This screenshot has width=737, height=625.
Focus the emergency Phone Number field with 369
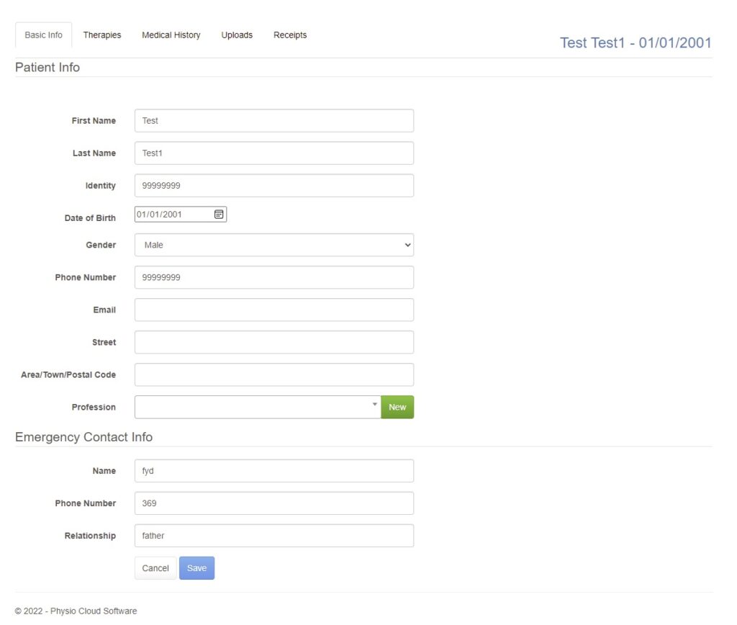[274, 503]
